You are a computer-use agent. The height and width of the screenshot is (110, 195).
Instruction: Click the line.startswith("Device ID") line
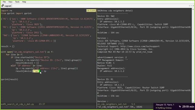30,57
